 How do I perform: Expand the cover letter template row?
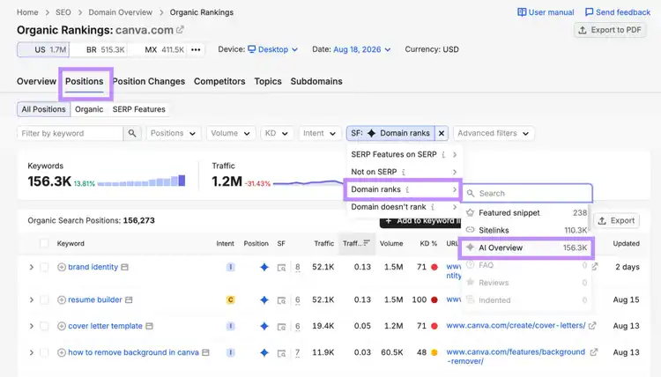pos(31,326)
